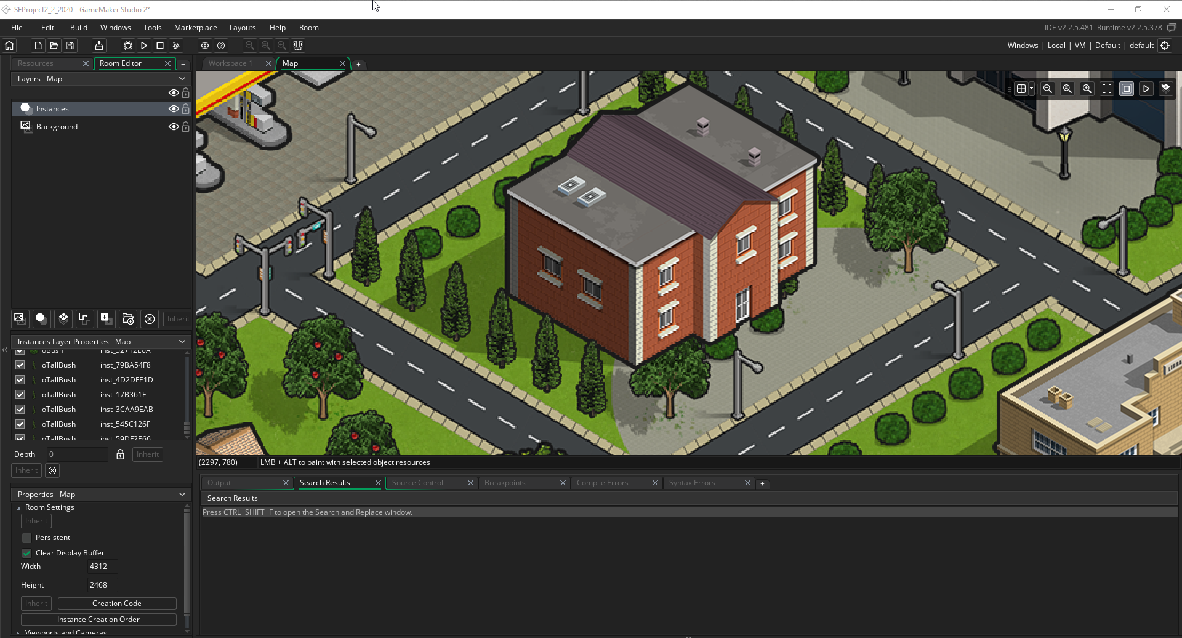Click the main toolbar zoom reset icon
The height and width of the screenshot is (638, 1182).
point(265,46)
